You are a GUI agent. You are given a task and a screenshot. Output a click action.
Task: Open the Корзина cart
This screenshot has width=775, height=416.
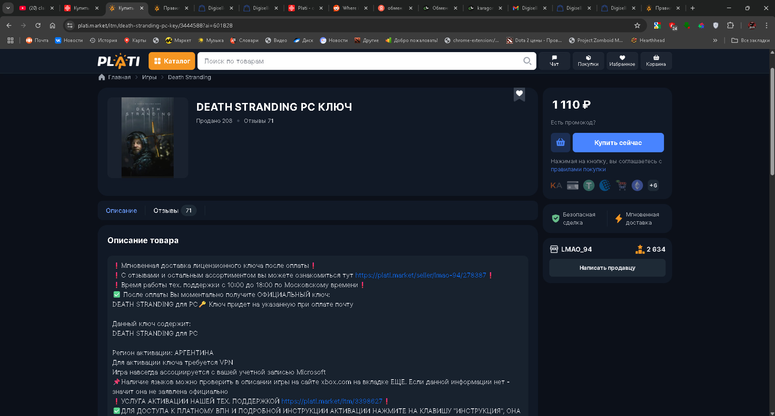(x=656, y=61)
